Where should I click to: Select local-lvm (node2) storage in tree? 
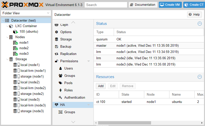pos(33,88)
